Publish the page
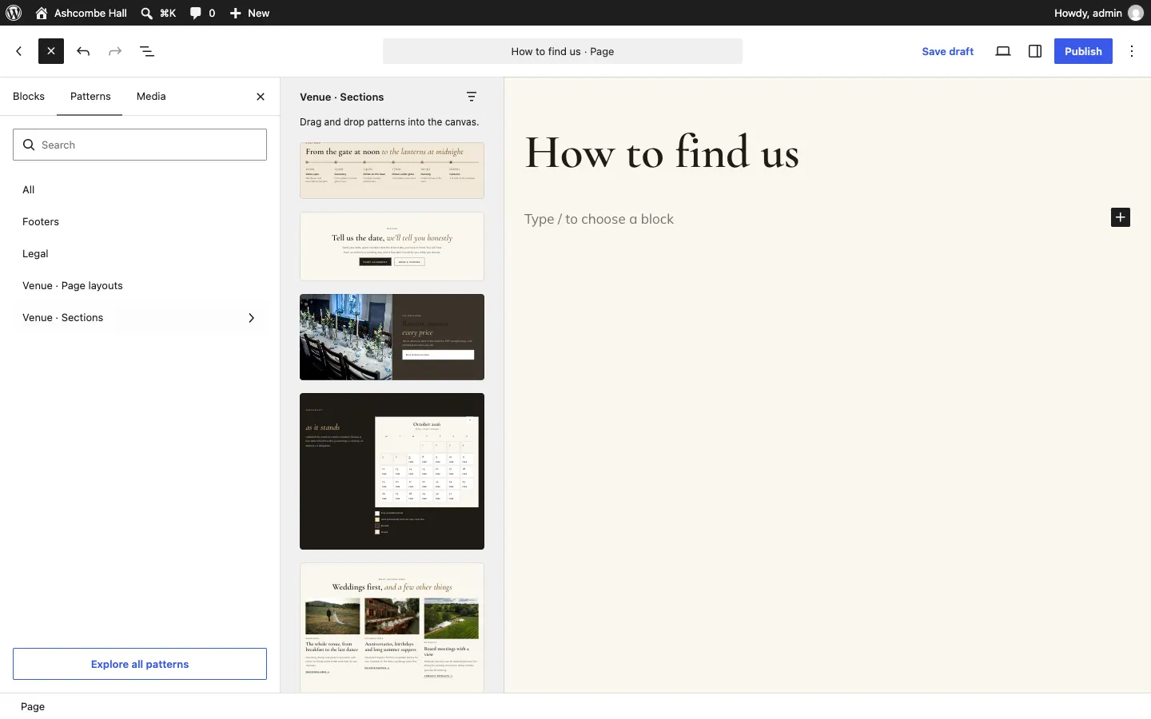Screen dimensions: 1151x719 click(x=1084, y=51)
